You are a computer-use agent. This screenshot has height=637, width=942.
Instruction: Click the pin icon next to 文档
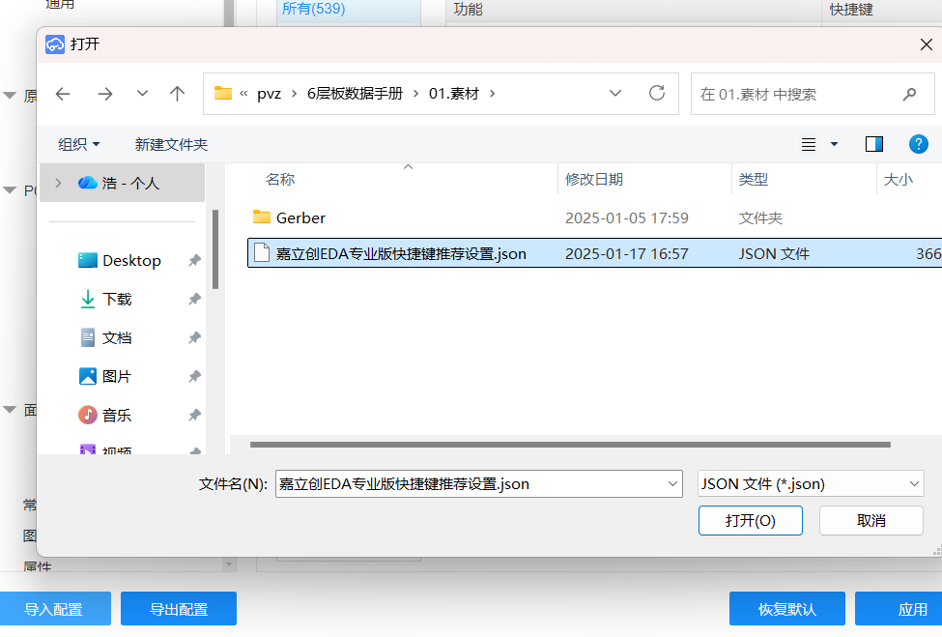(x=194, y=337)
